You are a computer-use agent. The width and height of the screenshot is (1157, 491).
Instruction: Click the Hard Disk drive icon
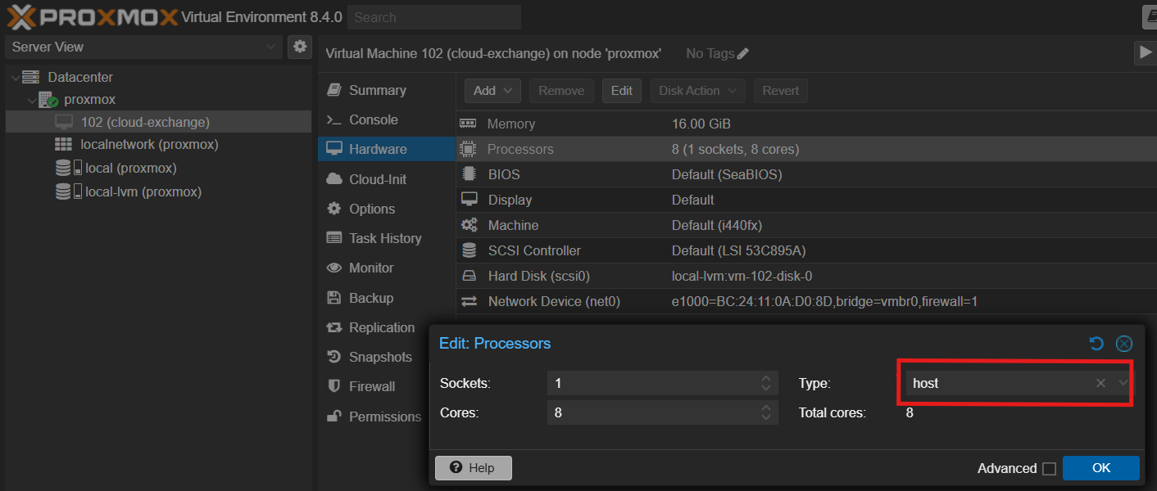[469, 276]
